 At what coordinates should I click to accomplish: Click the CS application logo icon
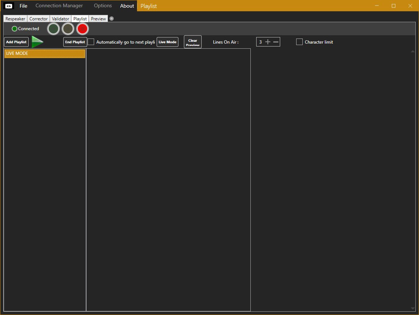[x=9, y=6]
